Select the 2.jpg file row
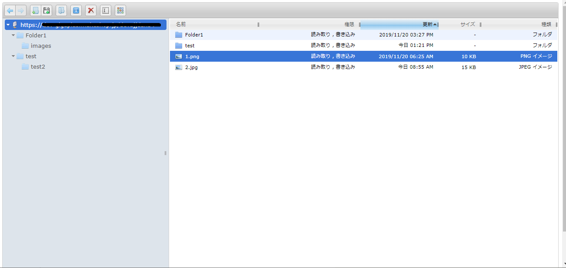This screenshot has width=566, height=268. 191,67
